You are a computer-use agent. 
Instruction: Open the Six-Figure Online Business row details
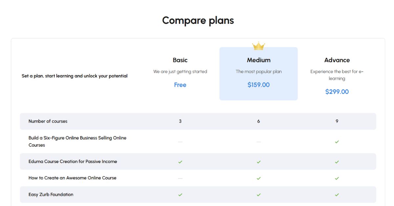pos(77,141)
